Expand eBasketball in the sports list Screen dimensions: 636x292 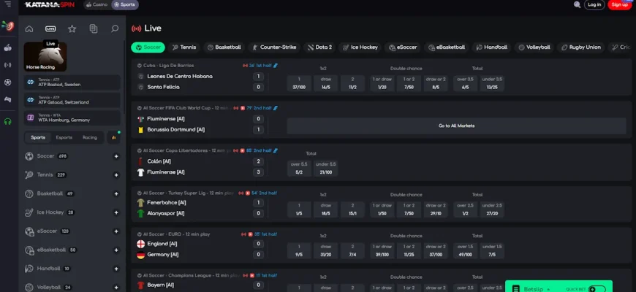(x=116, y=250)
